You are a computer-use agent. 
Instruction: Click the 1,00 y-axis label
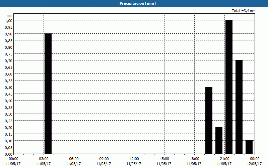coord(9,20)
